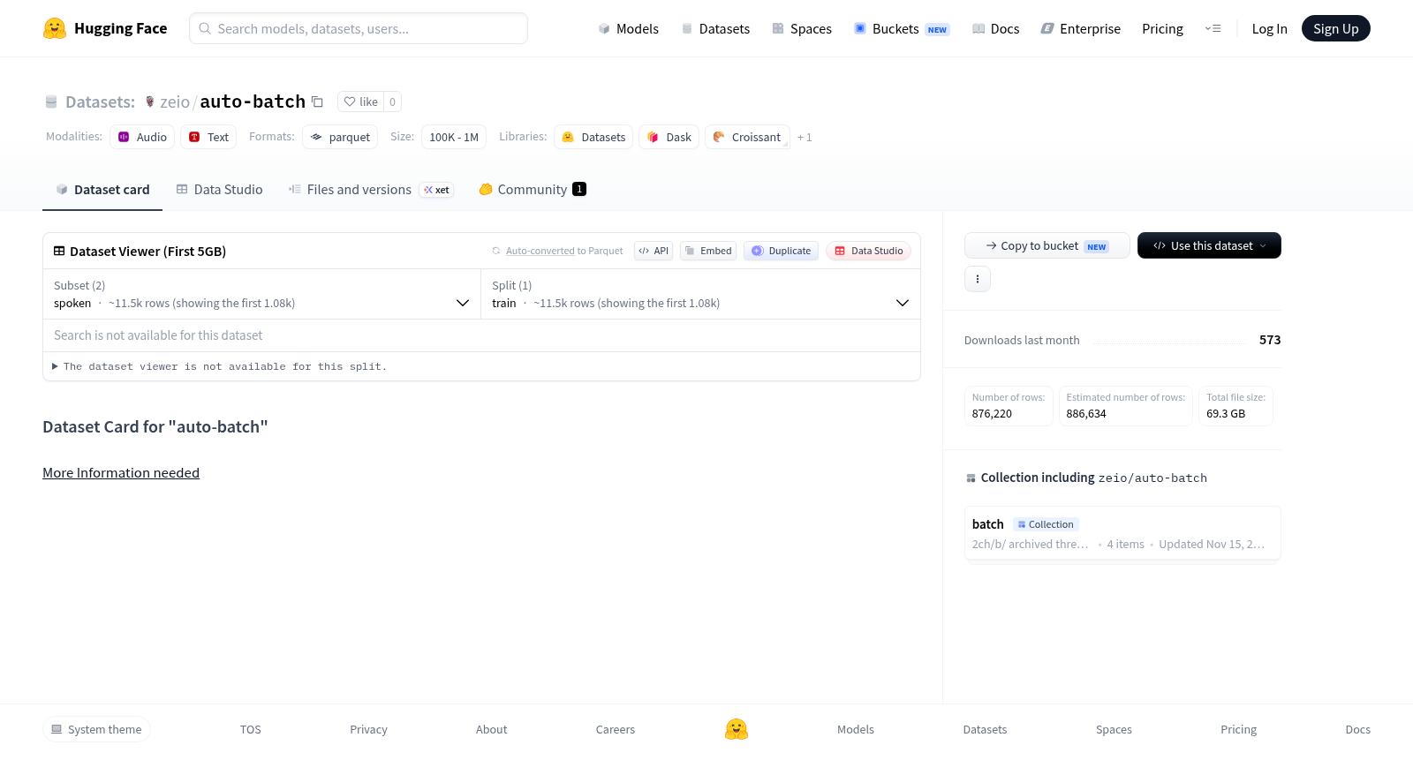Viewport: 1413px width, 760px height.
Task: Open Docs in the top navigation
Action: 996,28
